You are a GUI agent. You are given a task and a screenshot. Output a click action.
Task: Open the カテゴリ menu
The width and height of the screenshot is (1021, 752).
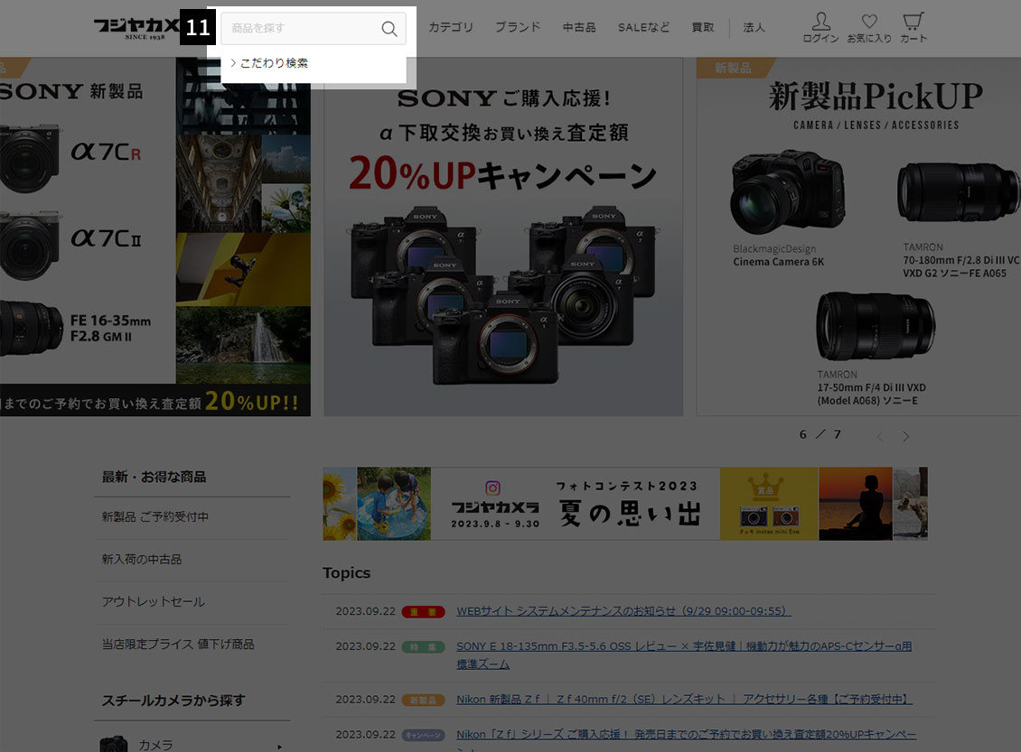coord(451,27)
